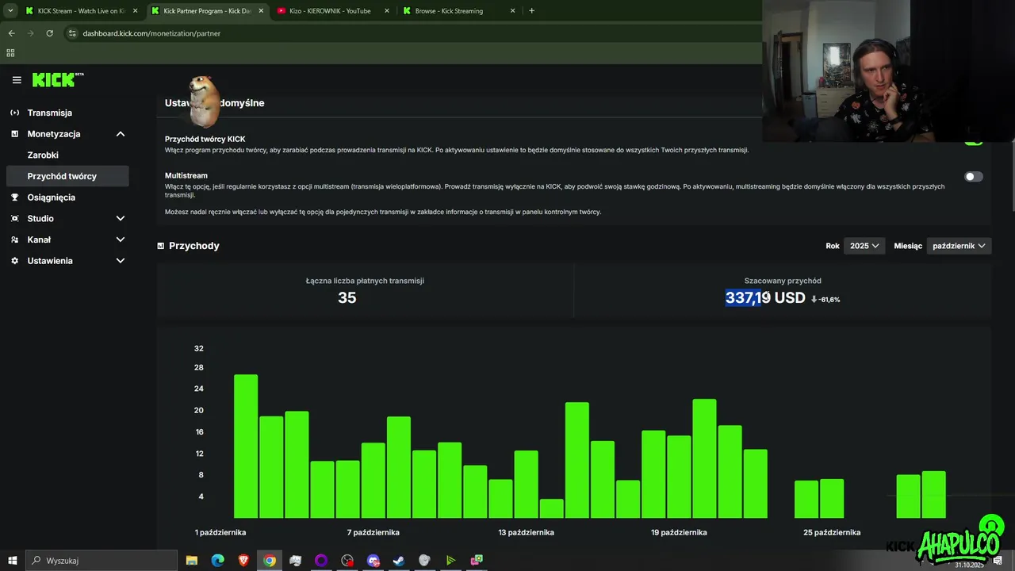Open the hamburger menu beside the KICK logo
The image size is (1015, 571).
pos(17,80)
